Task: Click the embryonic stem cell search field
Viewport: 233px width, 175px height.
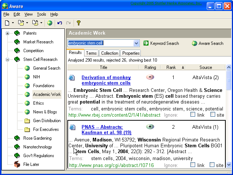Action: point(100,43)
